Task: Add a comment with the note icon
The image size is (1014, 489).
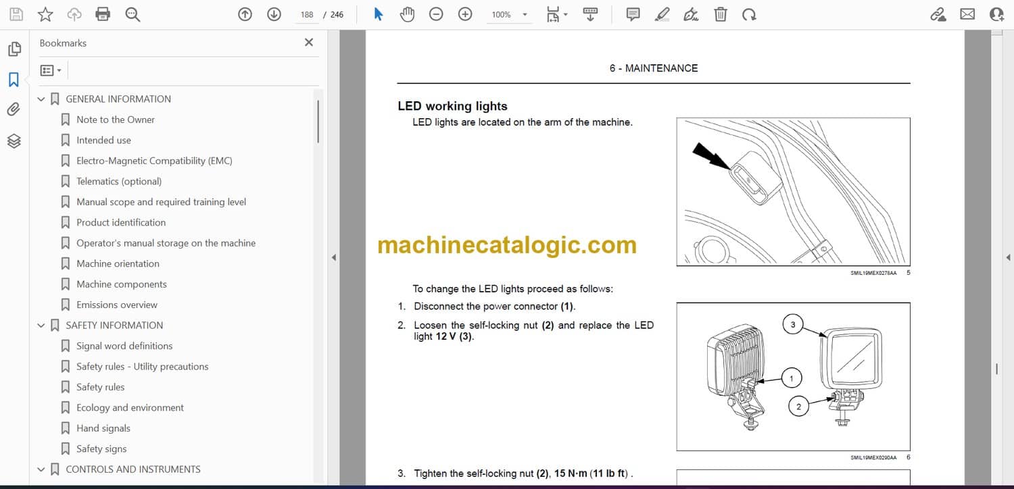Action: click(633, 14)
